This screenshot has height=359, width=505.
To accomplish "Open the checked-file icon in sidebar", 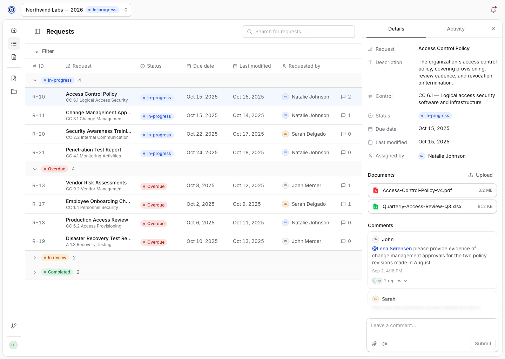I will point(14,78).
